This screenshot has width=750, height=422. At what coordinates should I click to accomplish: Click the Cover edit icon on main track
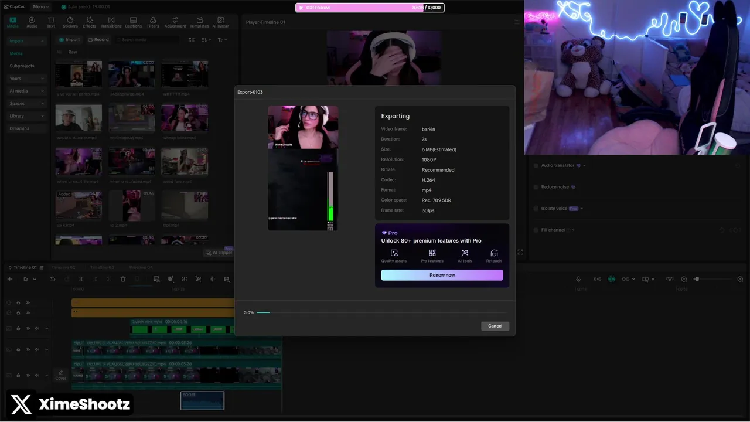[60, 374]
